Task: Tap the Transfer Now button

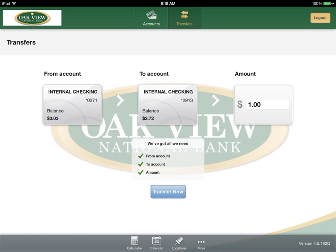Action: tap(168, 192)
